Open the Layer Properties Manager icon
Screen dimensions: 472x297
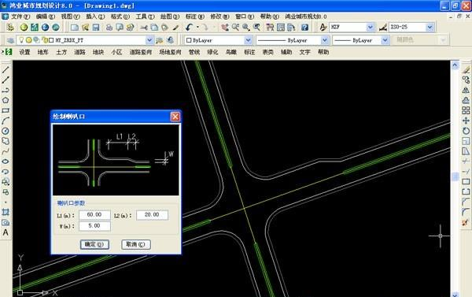pos(10,40)
